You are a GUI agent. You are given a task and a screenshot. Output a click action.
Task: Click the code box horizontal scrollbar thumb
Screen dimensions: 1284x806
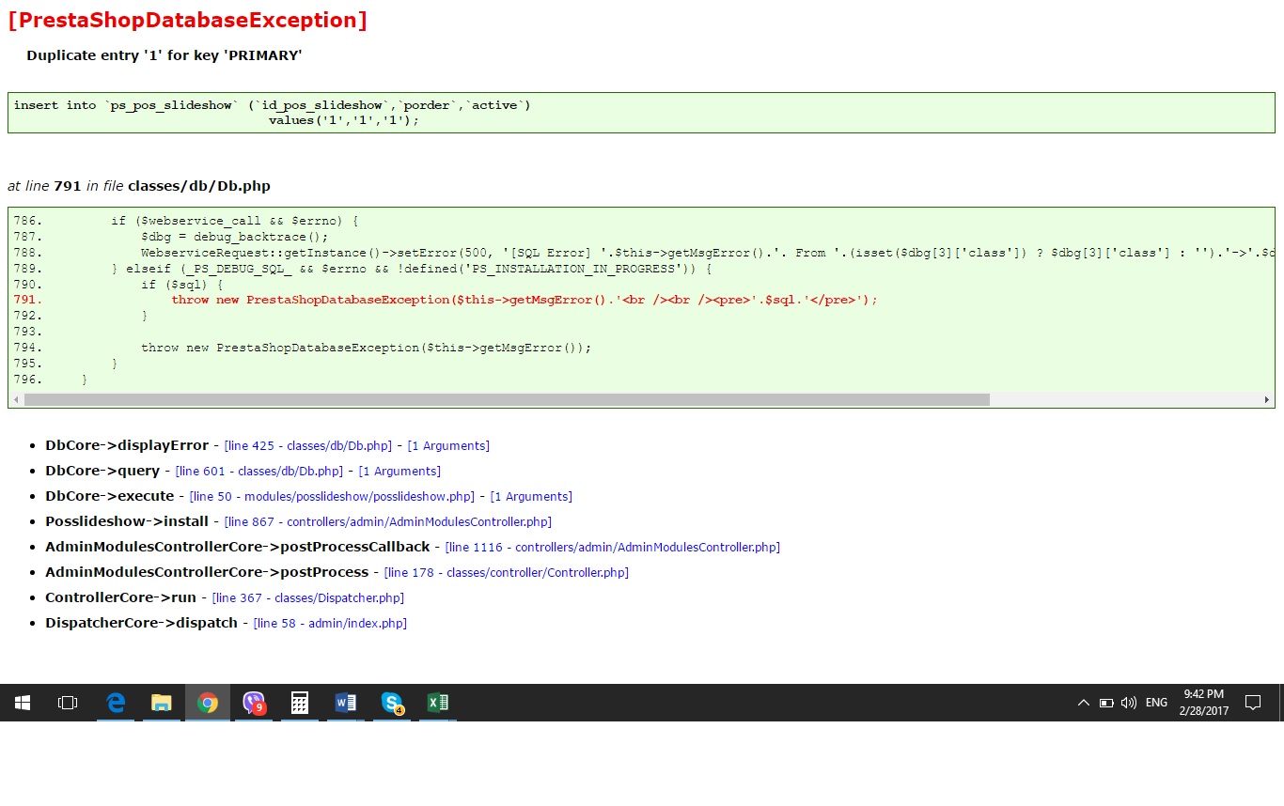click(507, 400)
